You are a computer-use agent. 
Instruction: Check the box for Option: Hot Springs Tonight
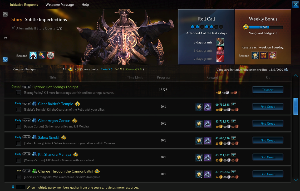[x=18, y=93]
